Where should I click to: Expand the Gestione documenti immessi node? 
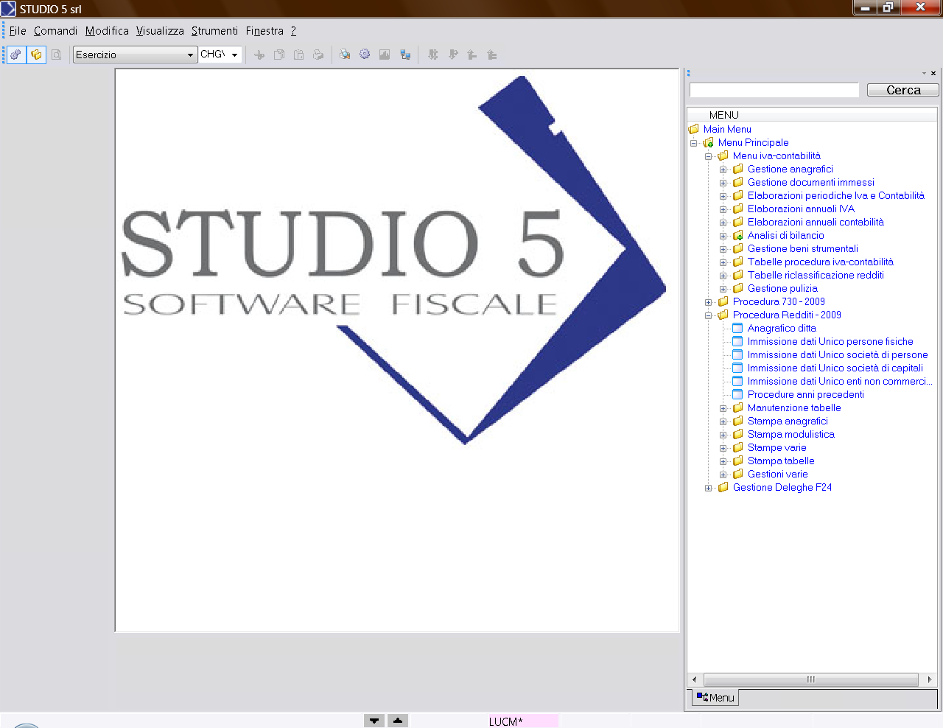click(723, 183)
